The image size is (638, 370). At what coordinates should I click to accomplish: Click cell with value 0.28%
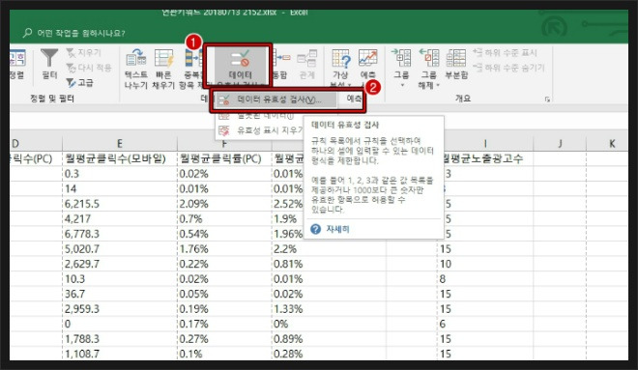pos(329,354)
